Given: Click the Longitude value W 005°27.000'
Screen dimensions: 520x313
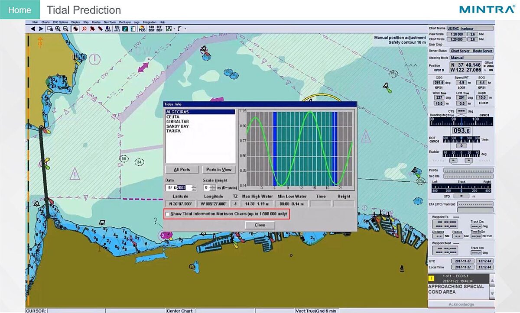Looking at the screenshot, I should pyautogui.click(x=214, y=204).
